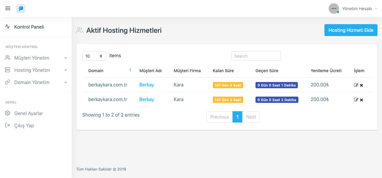This screenshot has height=178, width=382.
Task: Click the delete X icon in second row
Action: [x=361, y=100]
